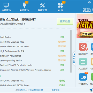Upgrade the 标准 SATA AHCI 控制器 driver
The height and width of the screenshot is (93, 93).
[x=62, y=56]
